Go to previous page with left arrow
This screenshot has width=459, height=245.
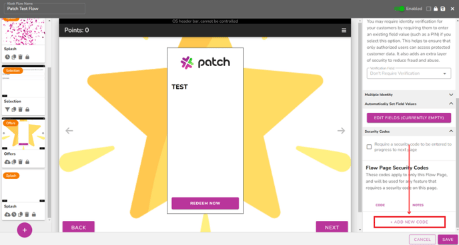click(69, 130)
